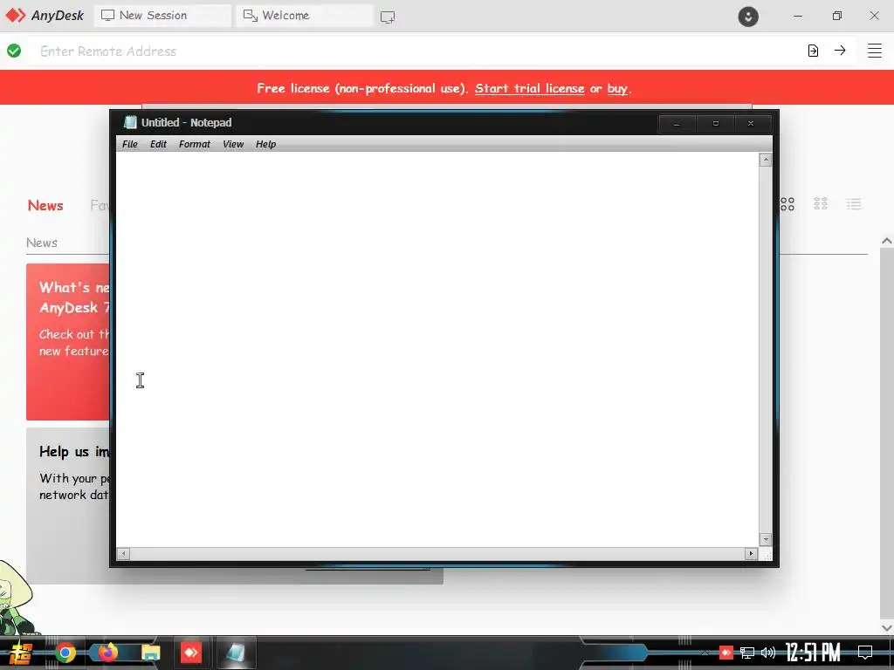Viewport: 894px width, 670px height.
Task: Click Notepad's vertical scrollbar up arrow
Action: pyautogui.click(x=766, y=161)
